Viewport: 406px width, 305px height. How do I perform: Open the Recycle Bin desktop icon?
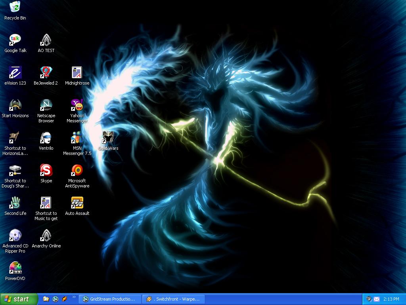tap(15, 7)
